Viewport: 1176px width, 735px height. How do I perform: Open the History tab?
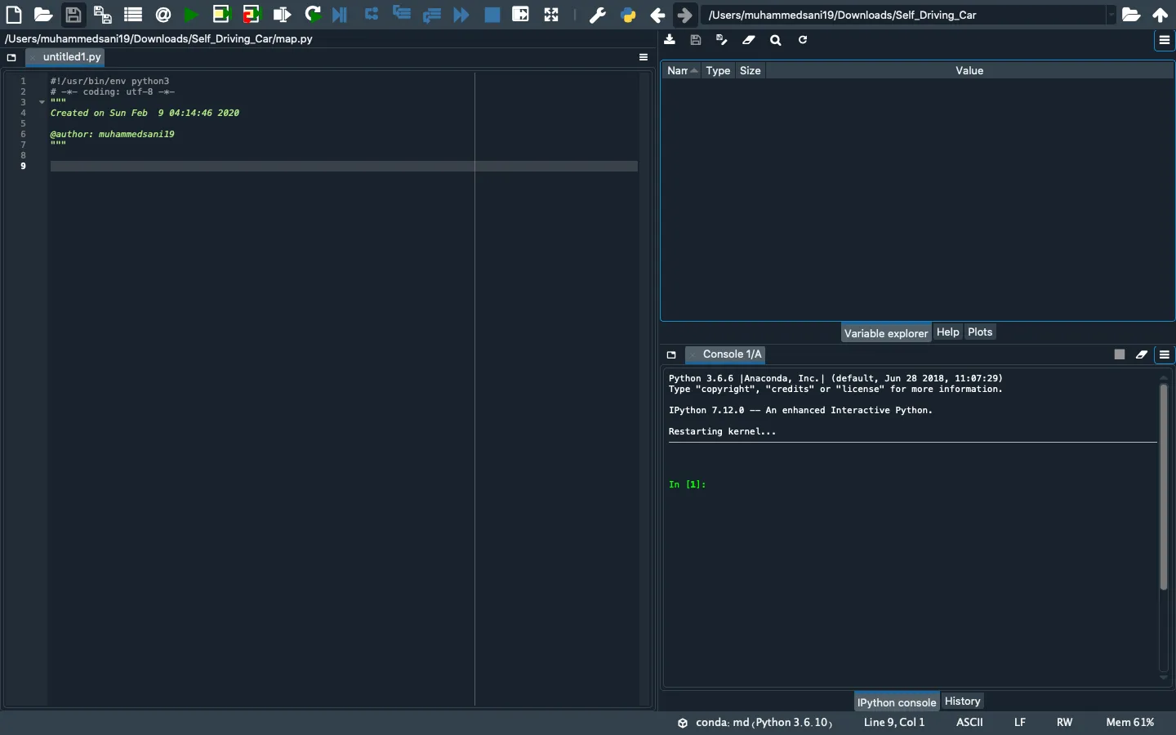coord(963,702)
